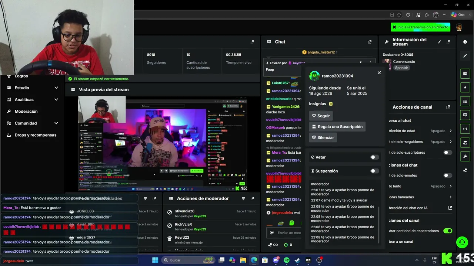Pop out the session stats panel
Viewport: 474px width, 266px height.
point(252,42)
